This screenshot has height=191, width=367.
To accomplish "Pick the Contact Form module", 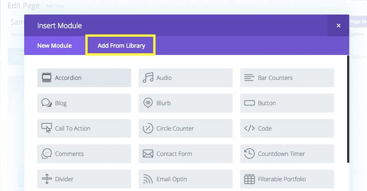I will pos(186,154).
